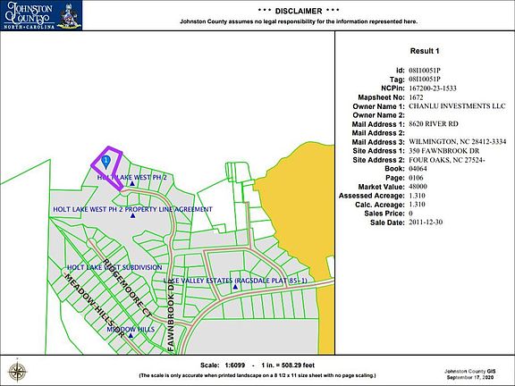Click the blue map marker numbered 1
515x386 pixels.
pos(106,162)
